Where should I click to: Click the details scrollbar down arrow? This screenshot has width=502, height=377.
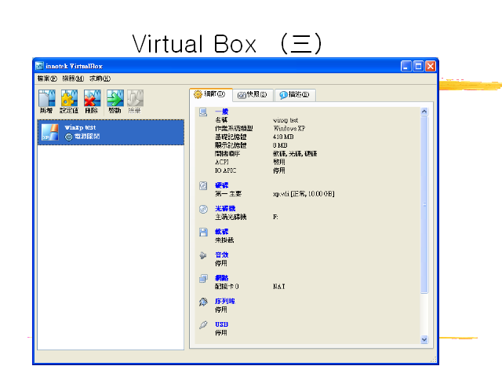(x=424, y=339)
